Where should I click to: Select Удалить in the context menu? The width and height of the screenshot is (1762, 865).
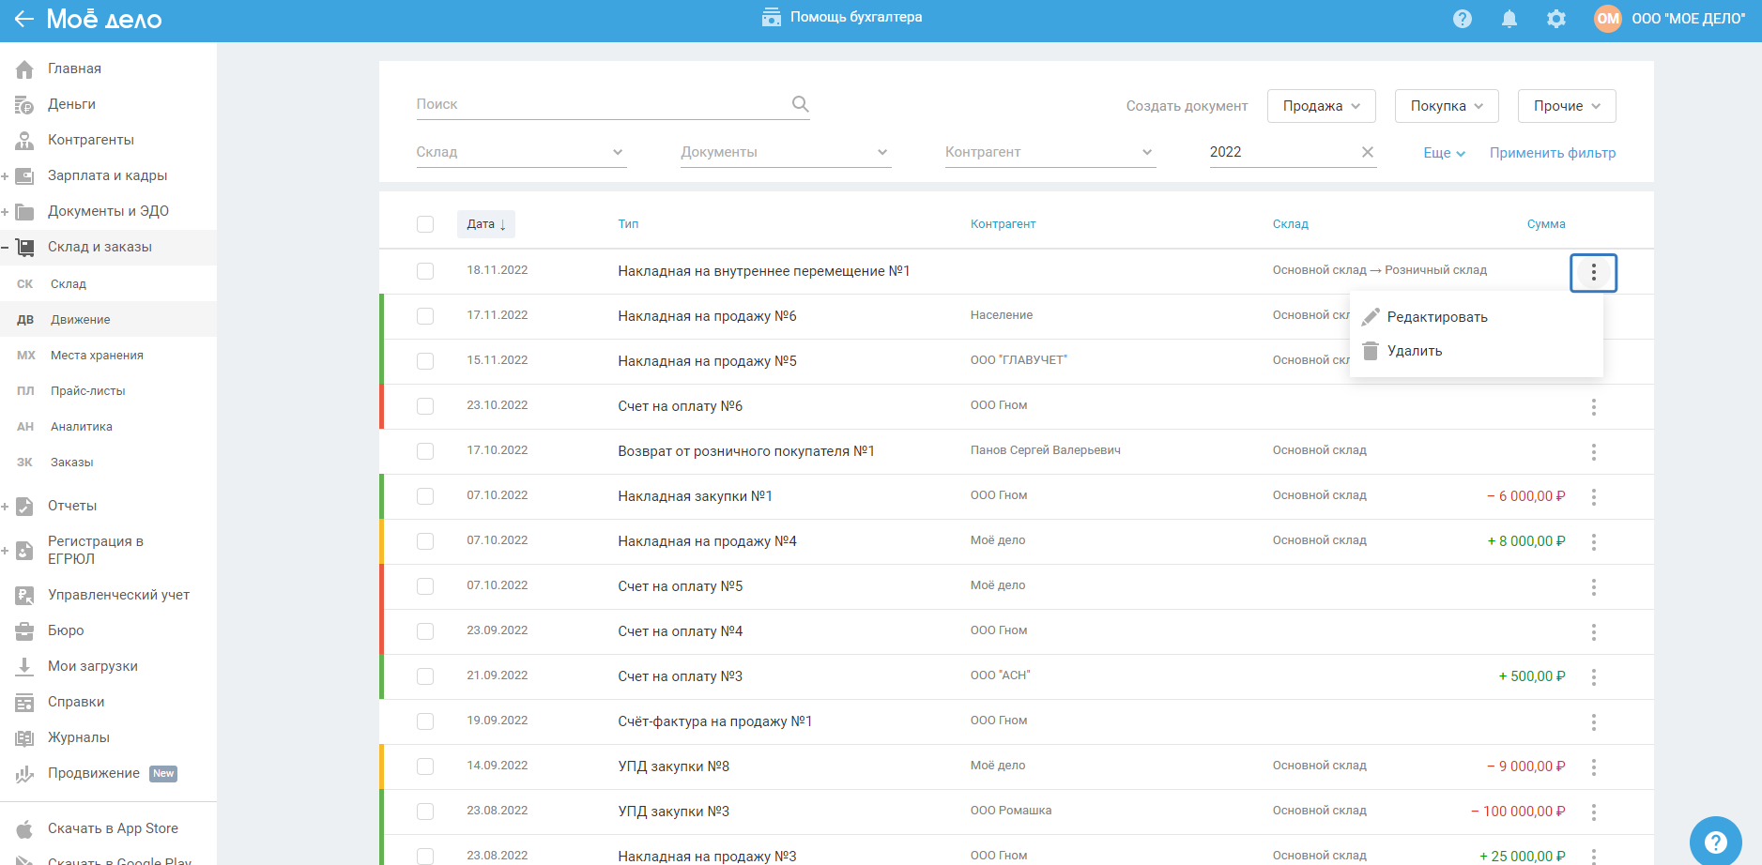coord(1414,351)
